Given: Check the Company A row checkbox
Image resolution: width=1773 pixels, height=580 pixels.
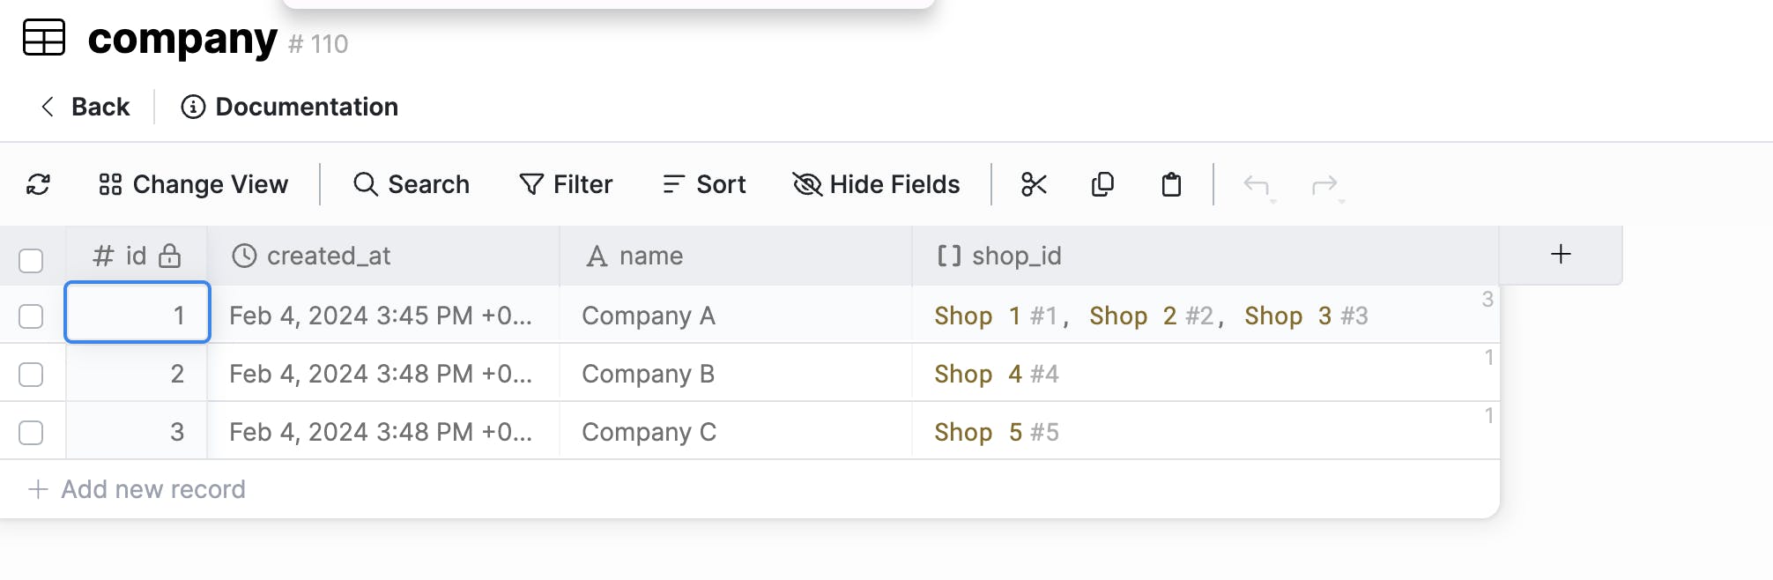Looking at the screenshot, I should coord(31,316).
